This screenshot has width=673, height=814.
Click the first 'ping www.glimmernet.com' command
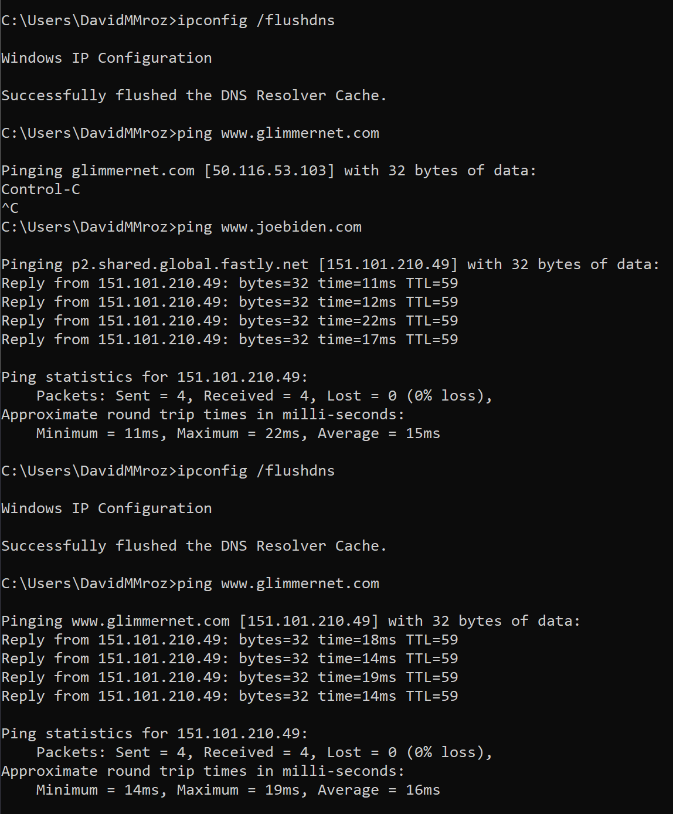[x=278, y=133]
